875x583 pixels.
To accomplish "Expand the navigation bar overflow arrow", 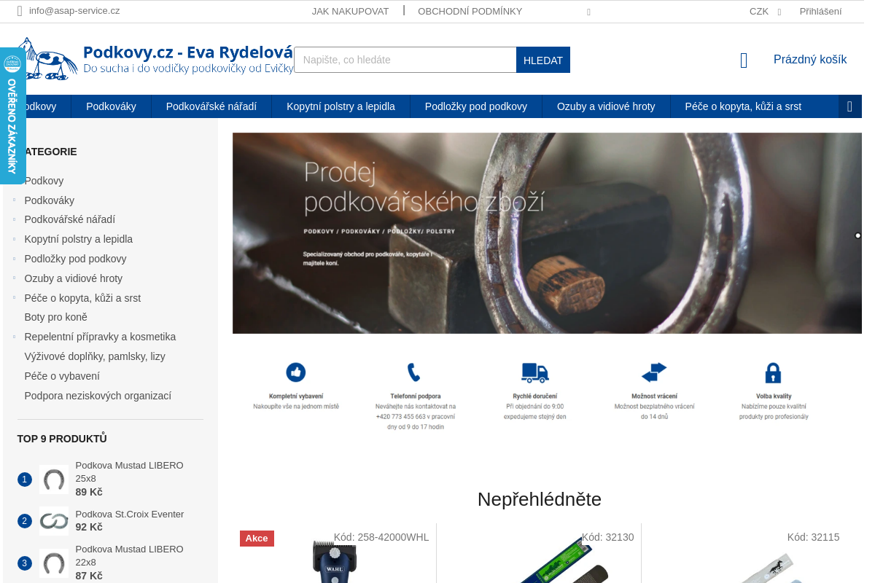I will [849, 106].
